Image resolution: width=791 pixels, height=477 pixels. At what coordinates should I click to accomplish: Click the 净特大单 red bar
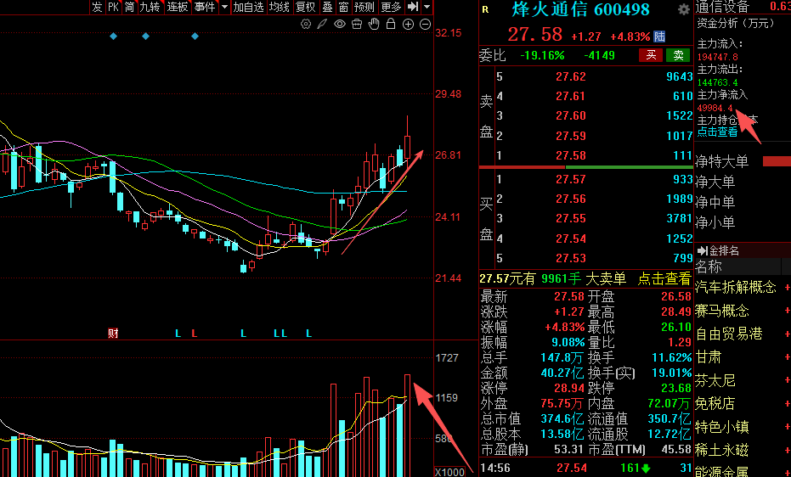(777, 161)
